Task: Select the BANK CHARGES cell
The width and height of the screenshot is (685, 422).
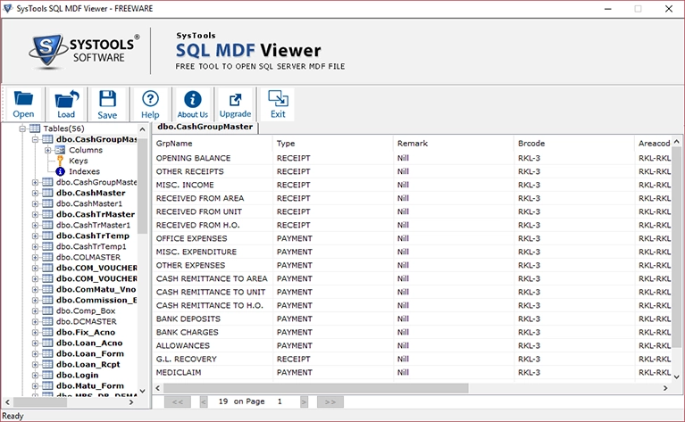Action: (x=213, y=333)
